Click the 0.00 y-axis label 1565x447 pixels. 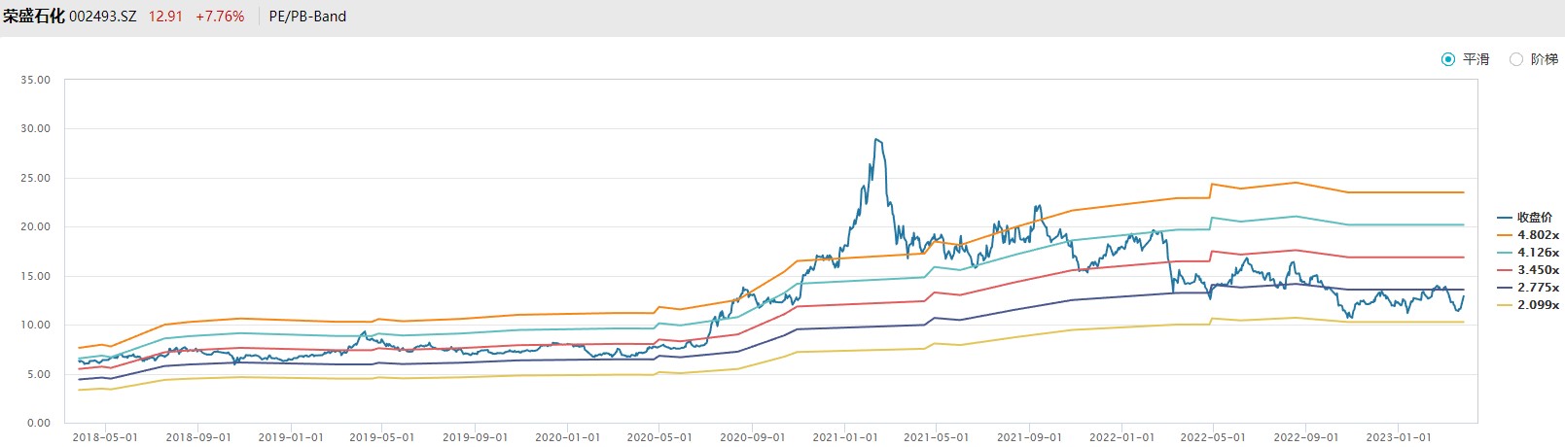point(39,423)
